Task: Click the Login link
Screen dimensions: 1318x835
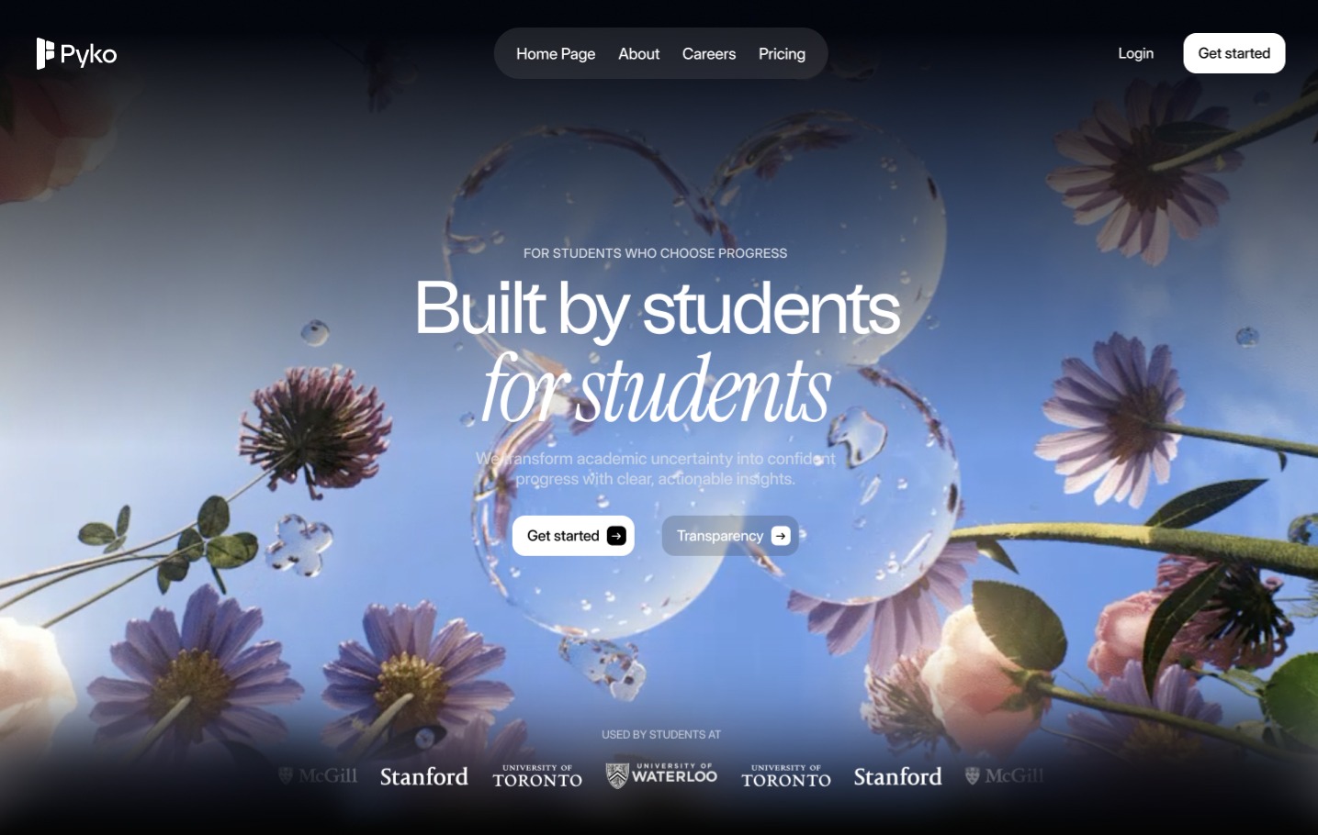Action: [1136, 53]
